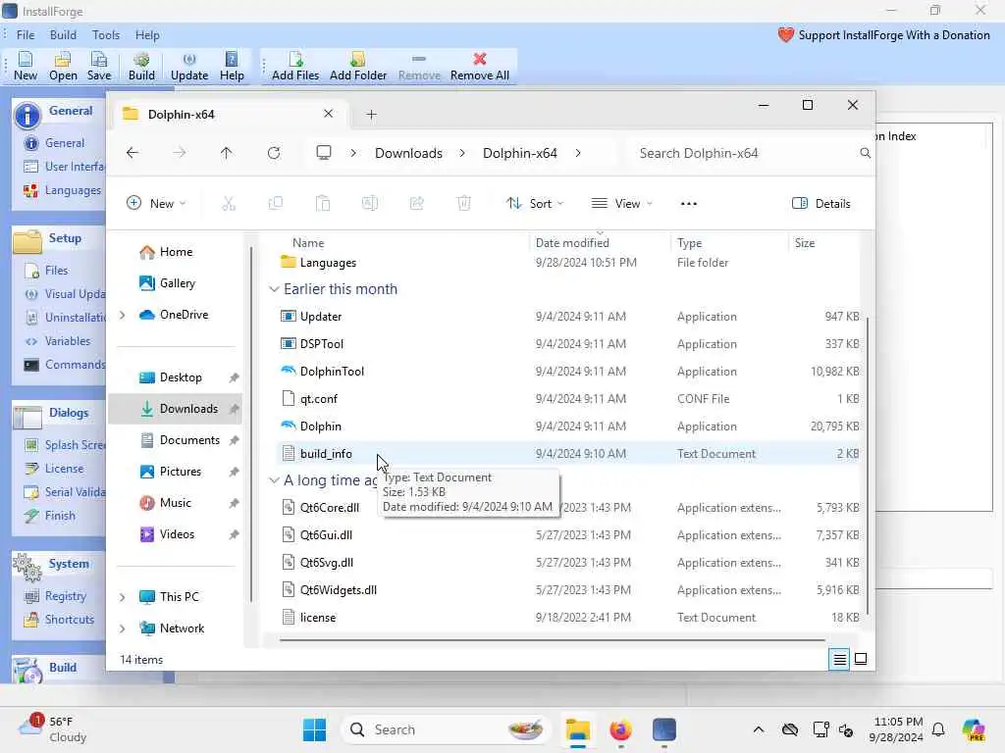Expand the This PC node
This screenshot has width=1005, height=753.
pyautogui.click(x=122, y=597)
